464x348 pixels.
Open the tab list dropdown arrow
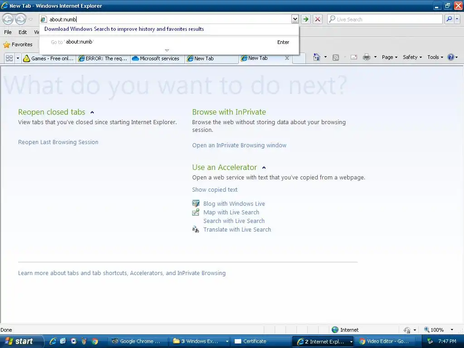18,58
